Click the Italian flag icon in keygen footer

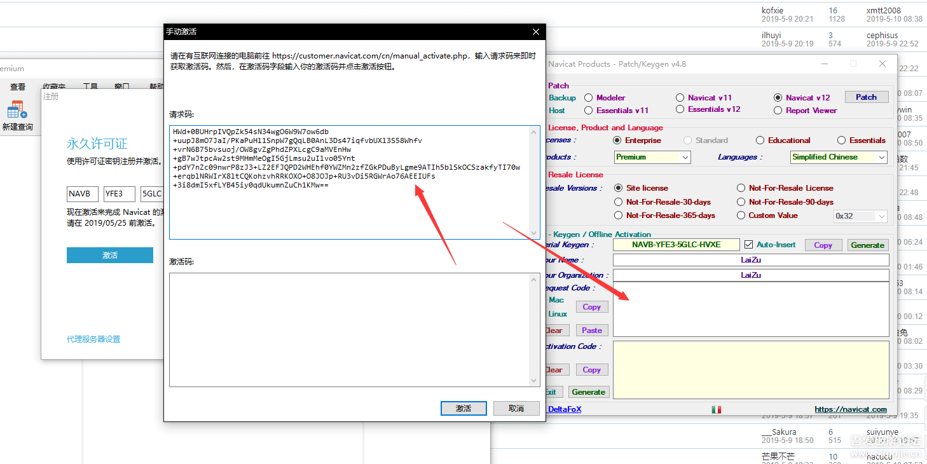pyautogui.click(x=717, y=409)
